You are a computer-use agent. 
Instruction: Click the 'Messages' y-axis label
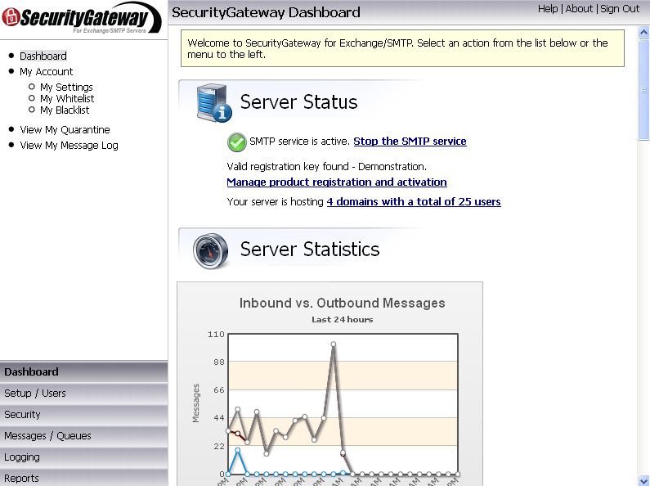195,403
